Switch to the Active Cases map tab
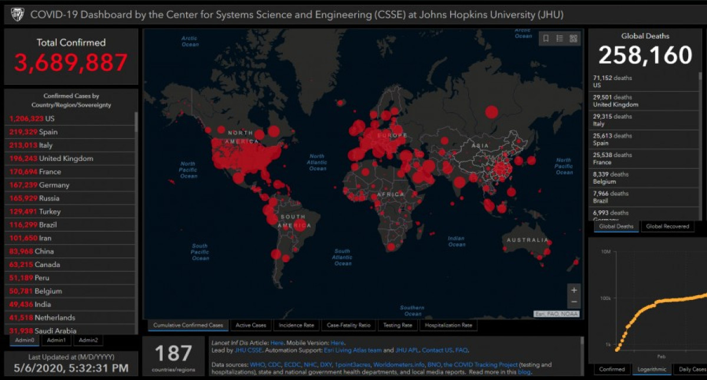The height and width of the screenshot is (380, 707). [x=251, y=325]
